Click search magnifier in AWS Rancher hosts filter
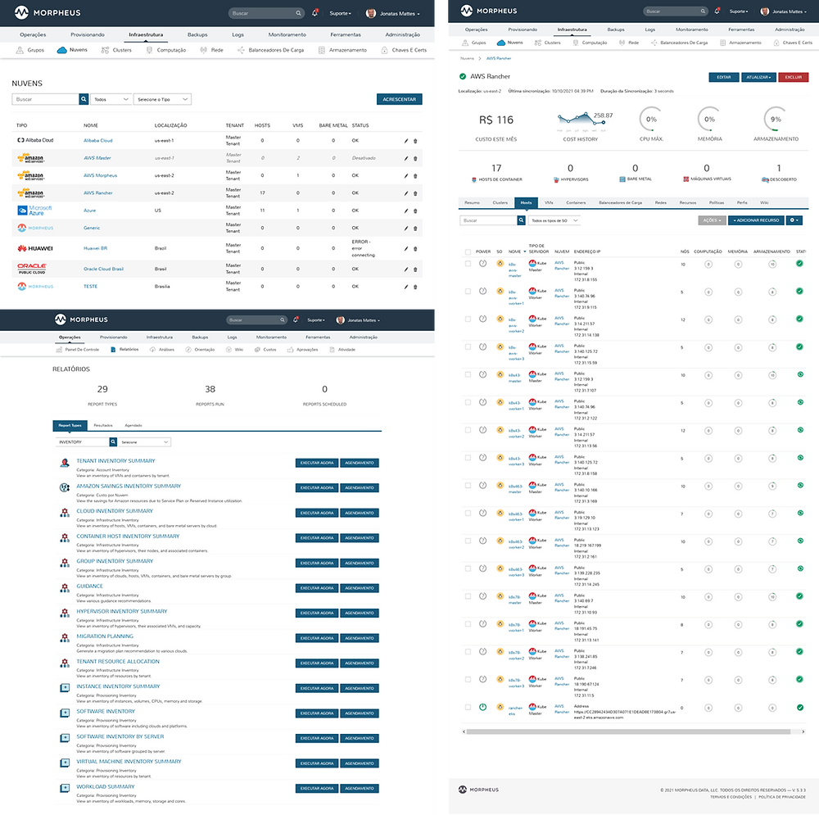Viewport: 819px width, 815px height. (x=521, y=220)
